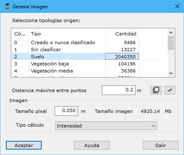
Task: Click the code cell 3
Action: pos(20,64)
